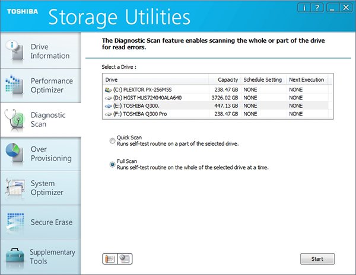Click the information 'i' button in title bar
This screenshot has width=356, height=275.
(304, 8)
